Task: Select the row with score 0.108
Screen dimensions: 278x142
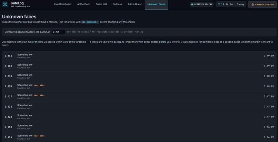Action: (139, 66)
